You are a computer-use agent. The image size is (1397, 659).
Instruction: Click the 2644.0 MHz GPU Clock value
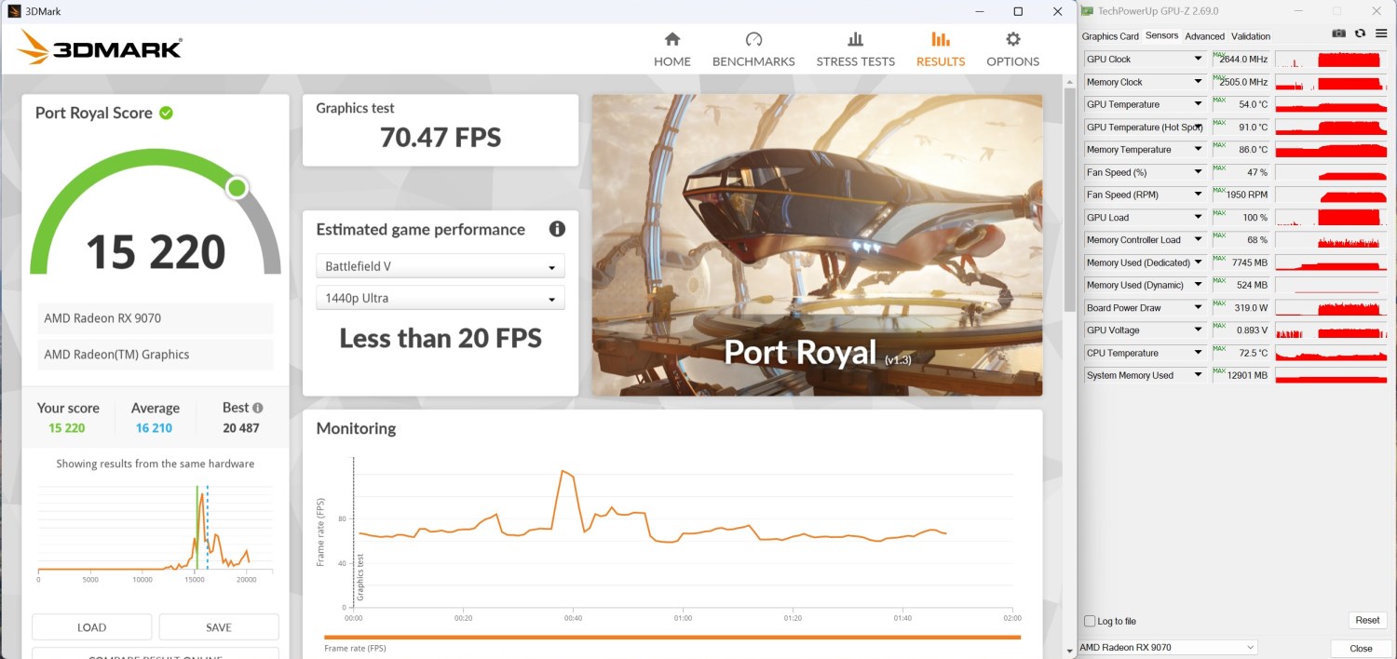click(x=1241, y=59)
